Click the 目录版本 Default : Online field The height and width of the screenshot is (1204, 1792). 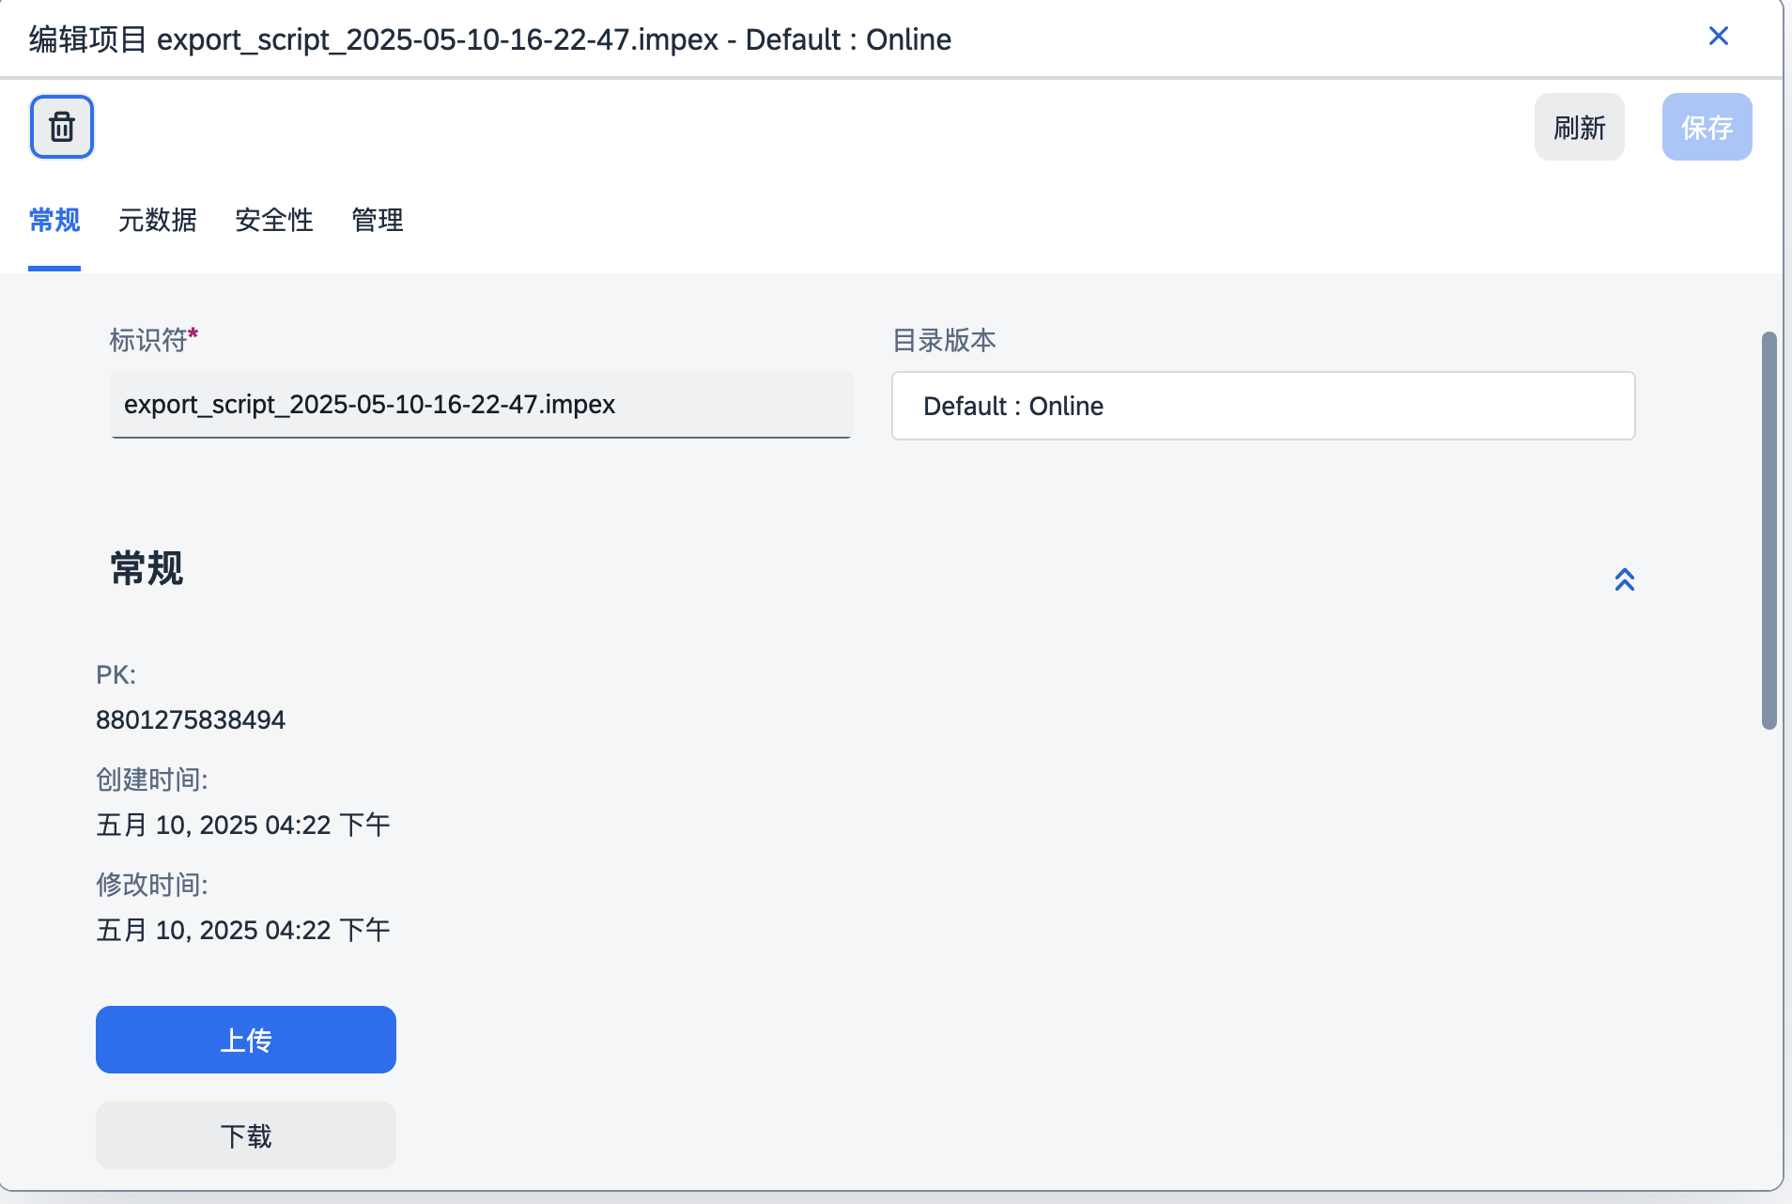tap(1263, 406)
